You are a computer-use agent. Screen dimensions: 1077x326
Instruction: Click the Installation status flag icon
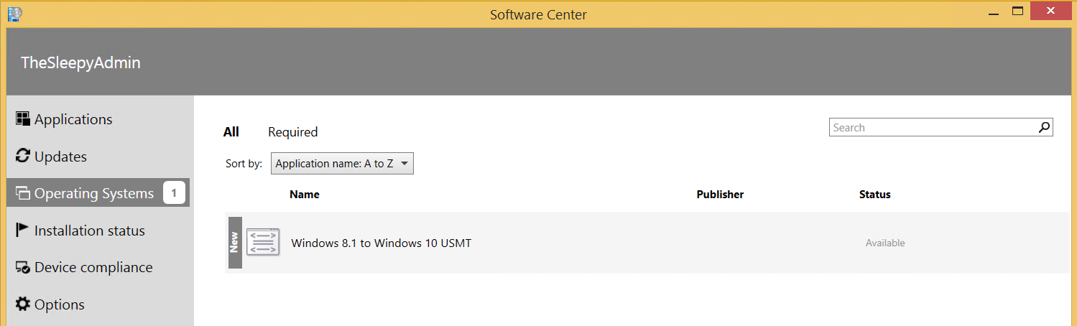point(23,230)
